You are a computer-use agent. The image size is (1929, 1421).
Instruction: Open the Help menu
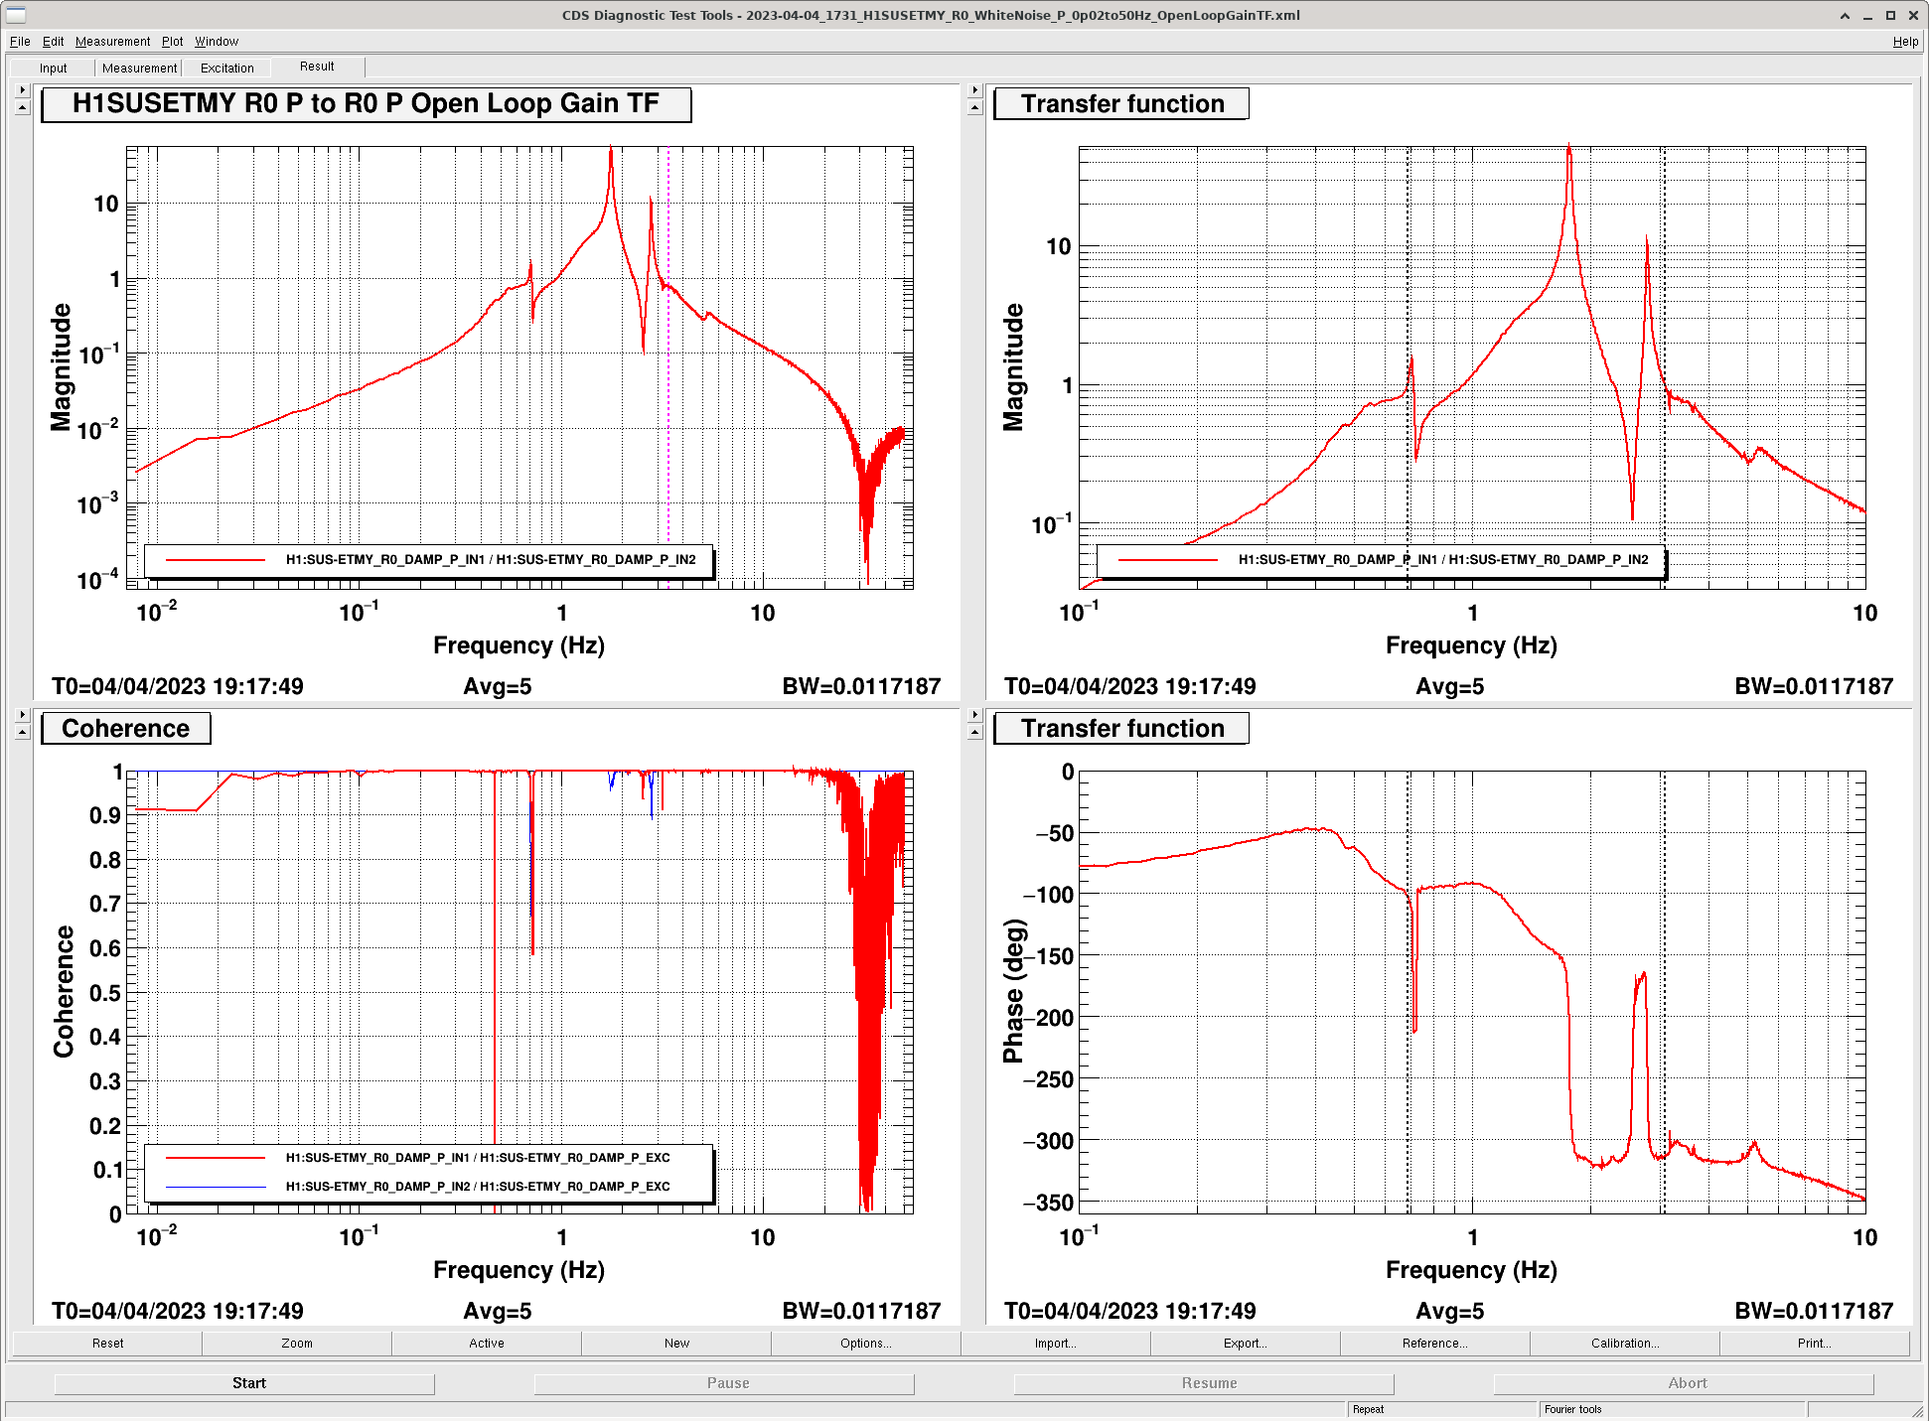[x=1905, y=42]
